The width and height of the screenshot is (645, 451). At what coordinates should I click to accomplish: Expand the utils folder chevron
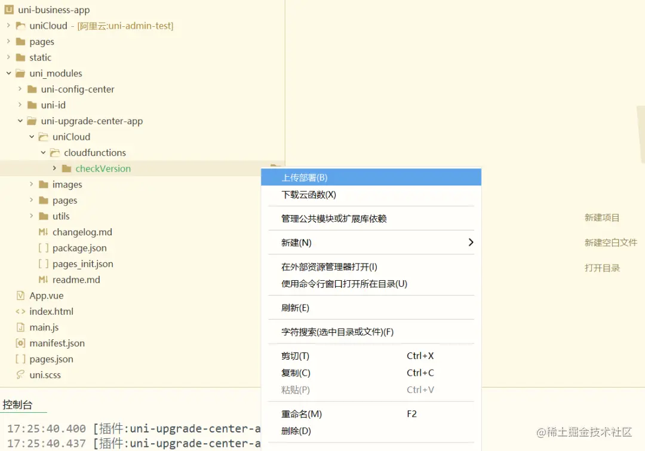31,216
